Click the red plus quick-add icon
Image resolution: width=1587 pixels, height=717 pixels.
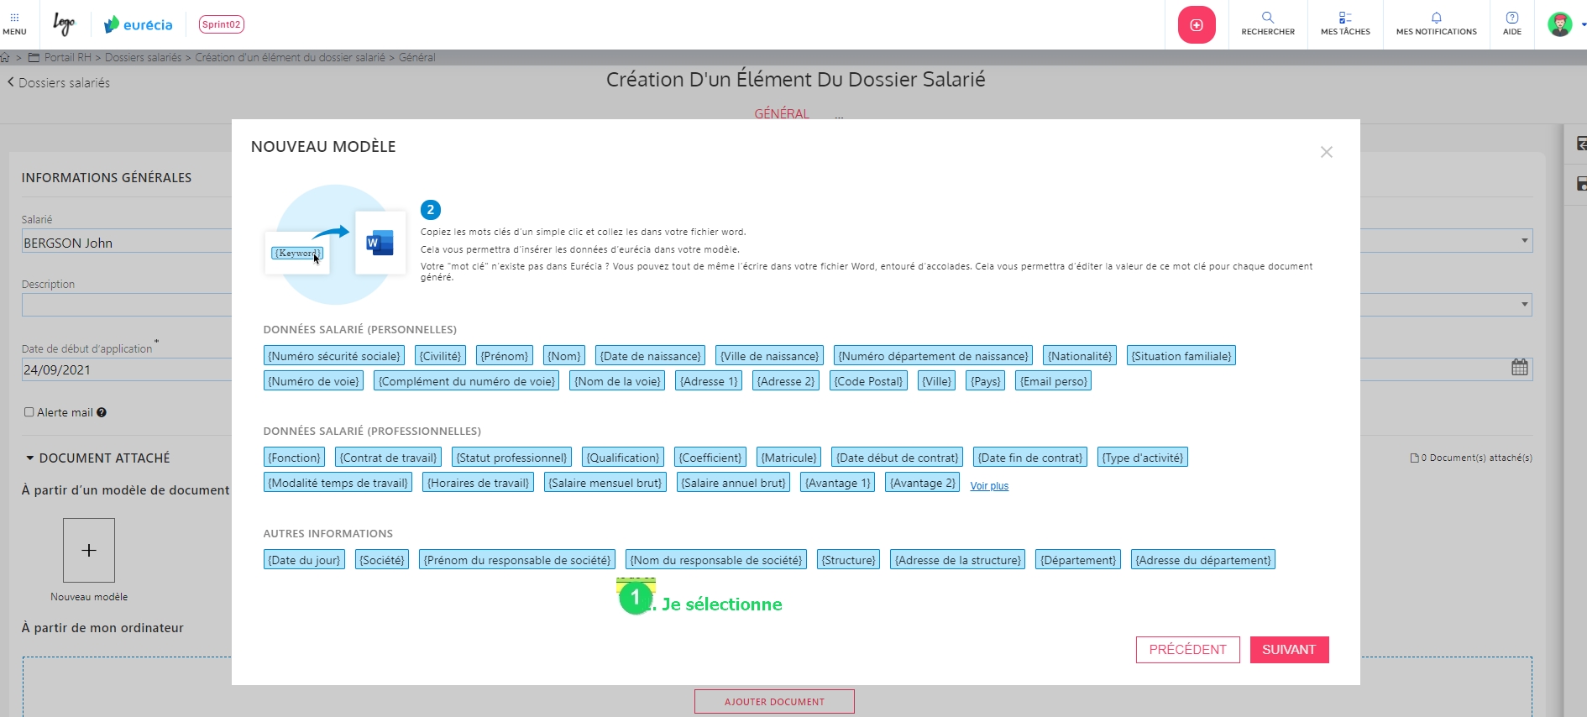coord(1197,25)
